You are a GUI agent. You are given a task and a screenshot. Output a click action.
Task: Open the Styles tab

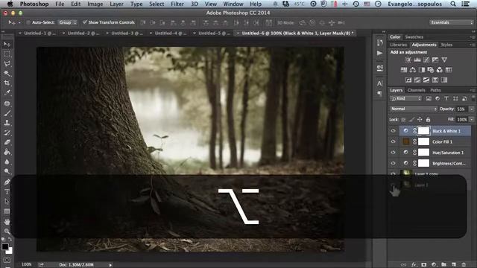click(446, 45)
